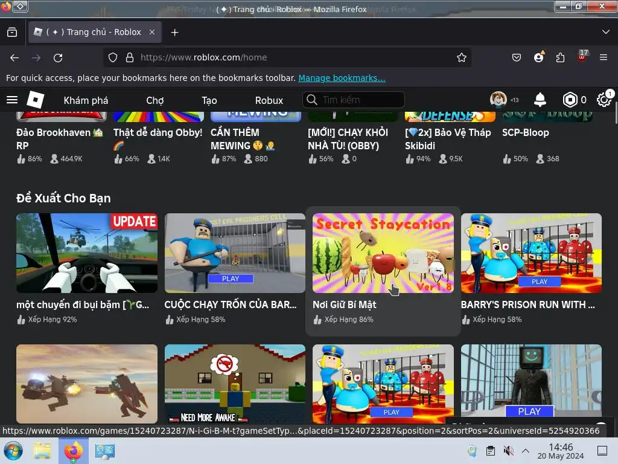Viewport: 618px width, 464px height.
Task: Open the tracking protection shield icon
Action: pyautogui.click(x=113, y=57)
